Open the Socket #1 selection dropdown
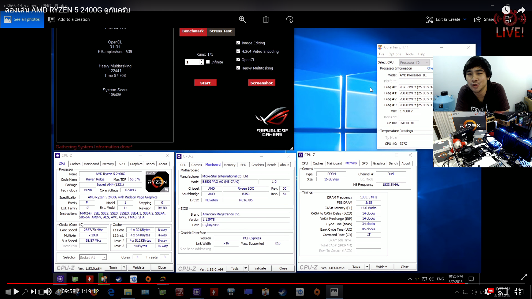Image resolution: width=532 pixels, height=299 pixels. click(x=93, y=257)
